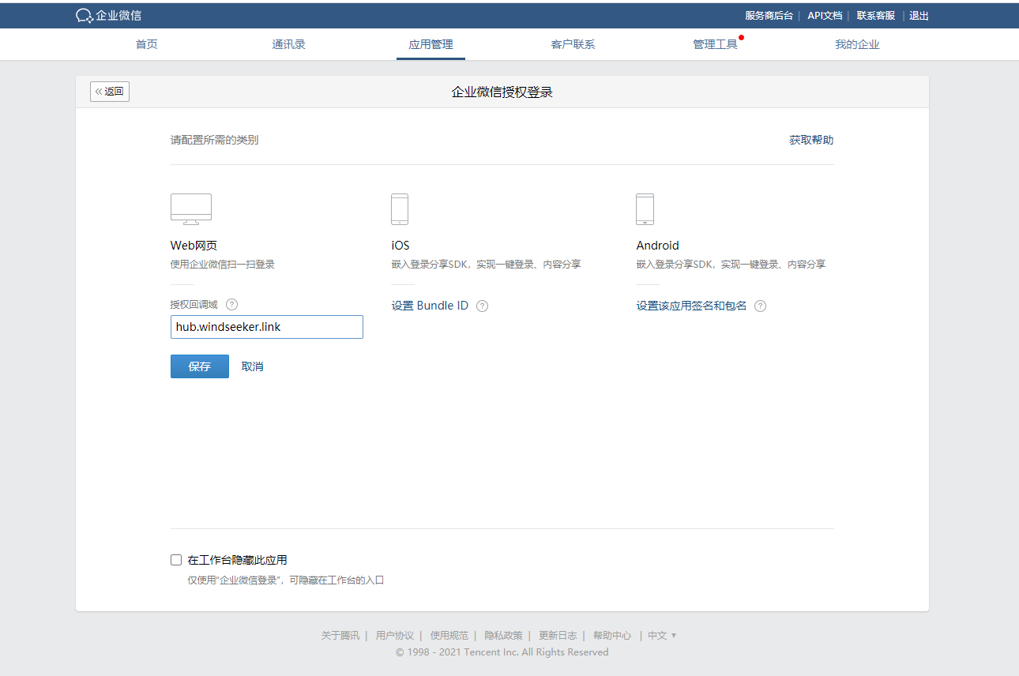Click the Web网页 heading
Image resolution: width=1019 pixels, height=676 pixels.
[194, 246]
